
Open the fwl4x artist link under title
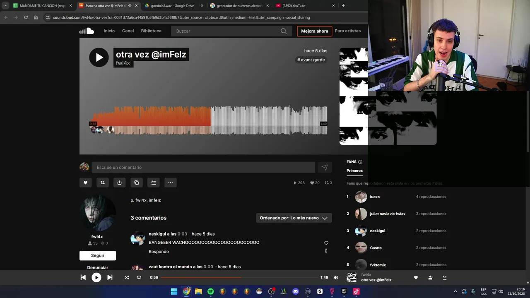[x=123, y=63]
